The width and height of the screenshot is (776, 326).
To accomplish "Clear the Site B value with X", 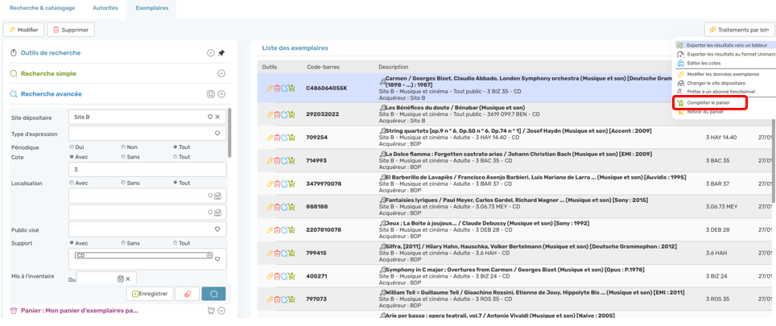I will 217,118.
